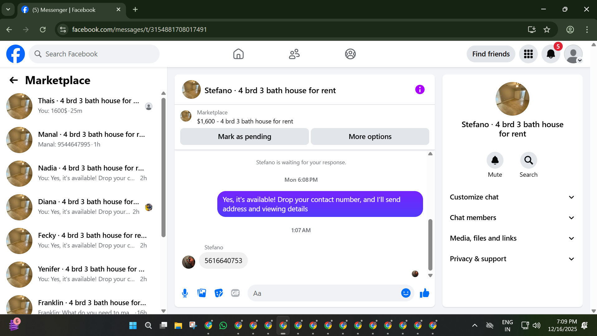
Task: Click the back arrow beside Marketplace
Action: pyautogui.click(x=14, y=80)
